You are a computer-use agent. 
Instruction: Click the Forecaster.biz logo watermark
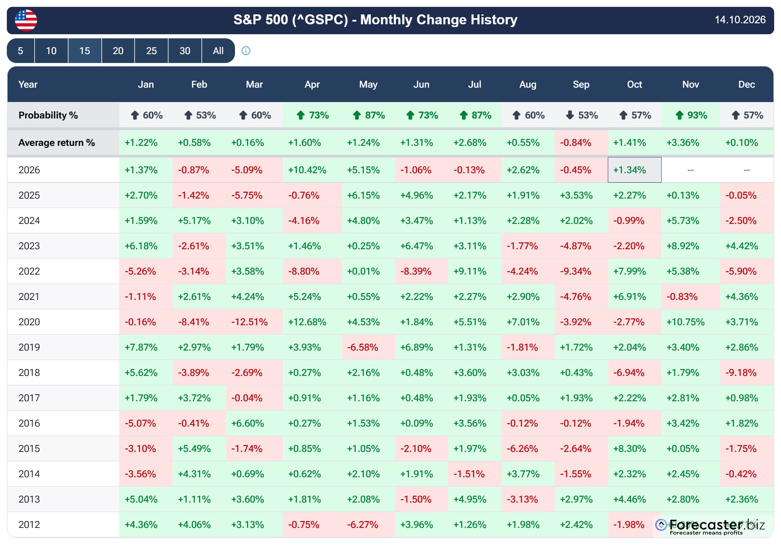[x=710, y=527]
